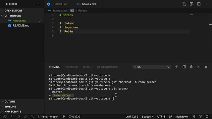The width and height of the screenshot is (212, 119).
Task: Click 'Ln 5, Col 9' cursor position
Action: [132, 117]
